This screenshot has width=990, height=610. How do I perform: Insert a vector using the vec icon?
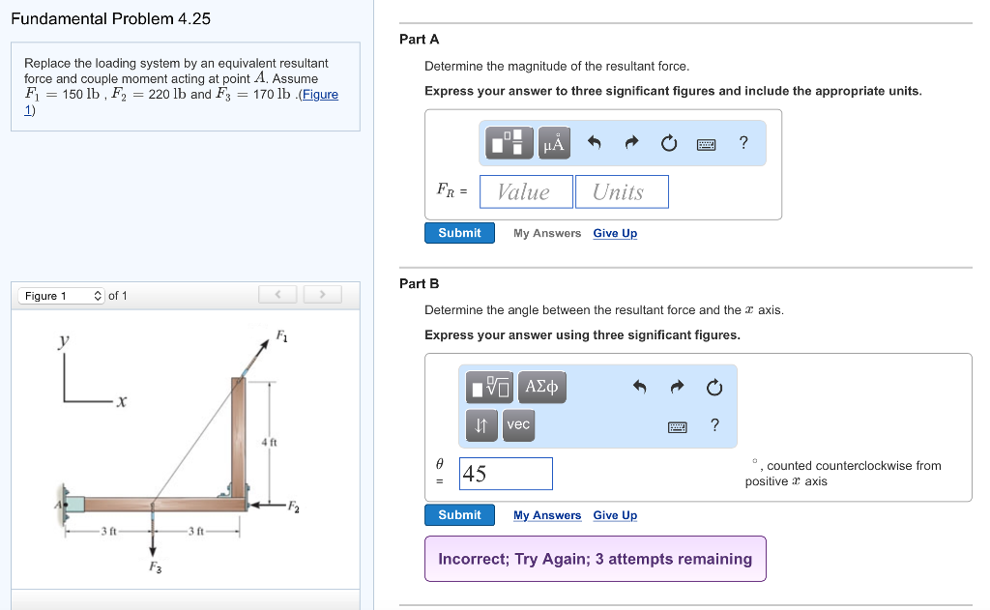point(518,424)
